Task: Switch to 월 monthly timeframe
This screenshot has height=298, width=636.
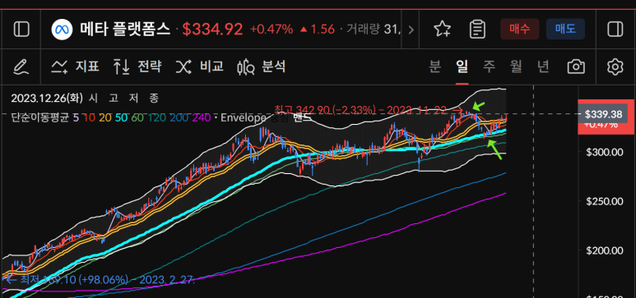Action: click(516, 66)
